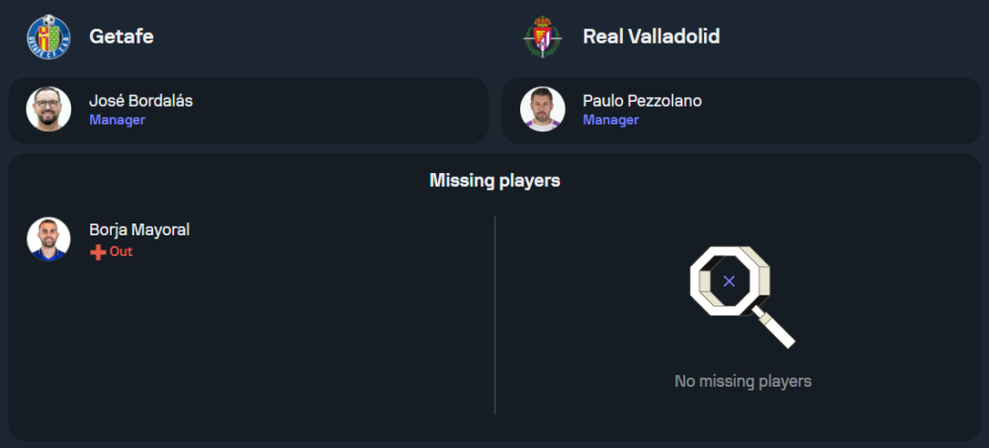Click the Getafe club crest

[x=48, y=37]
